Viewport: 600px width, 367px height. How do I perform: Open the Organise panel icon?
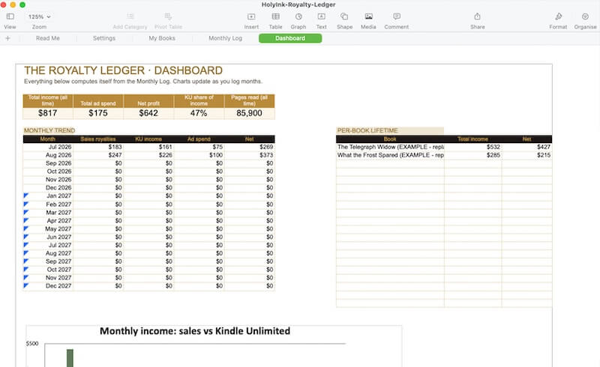tap(585, 16)
